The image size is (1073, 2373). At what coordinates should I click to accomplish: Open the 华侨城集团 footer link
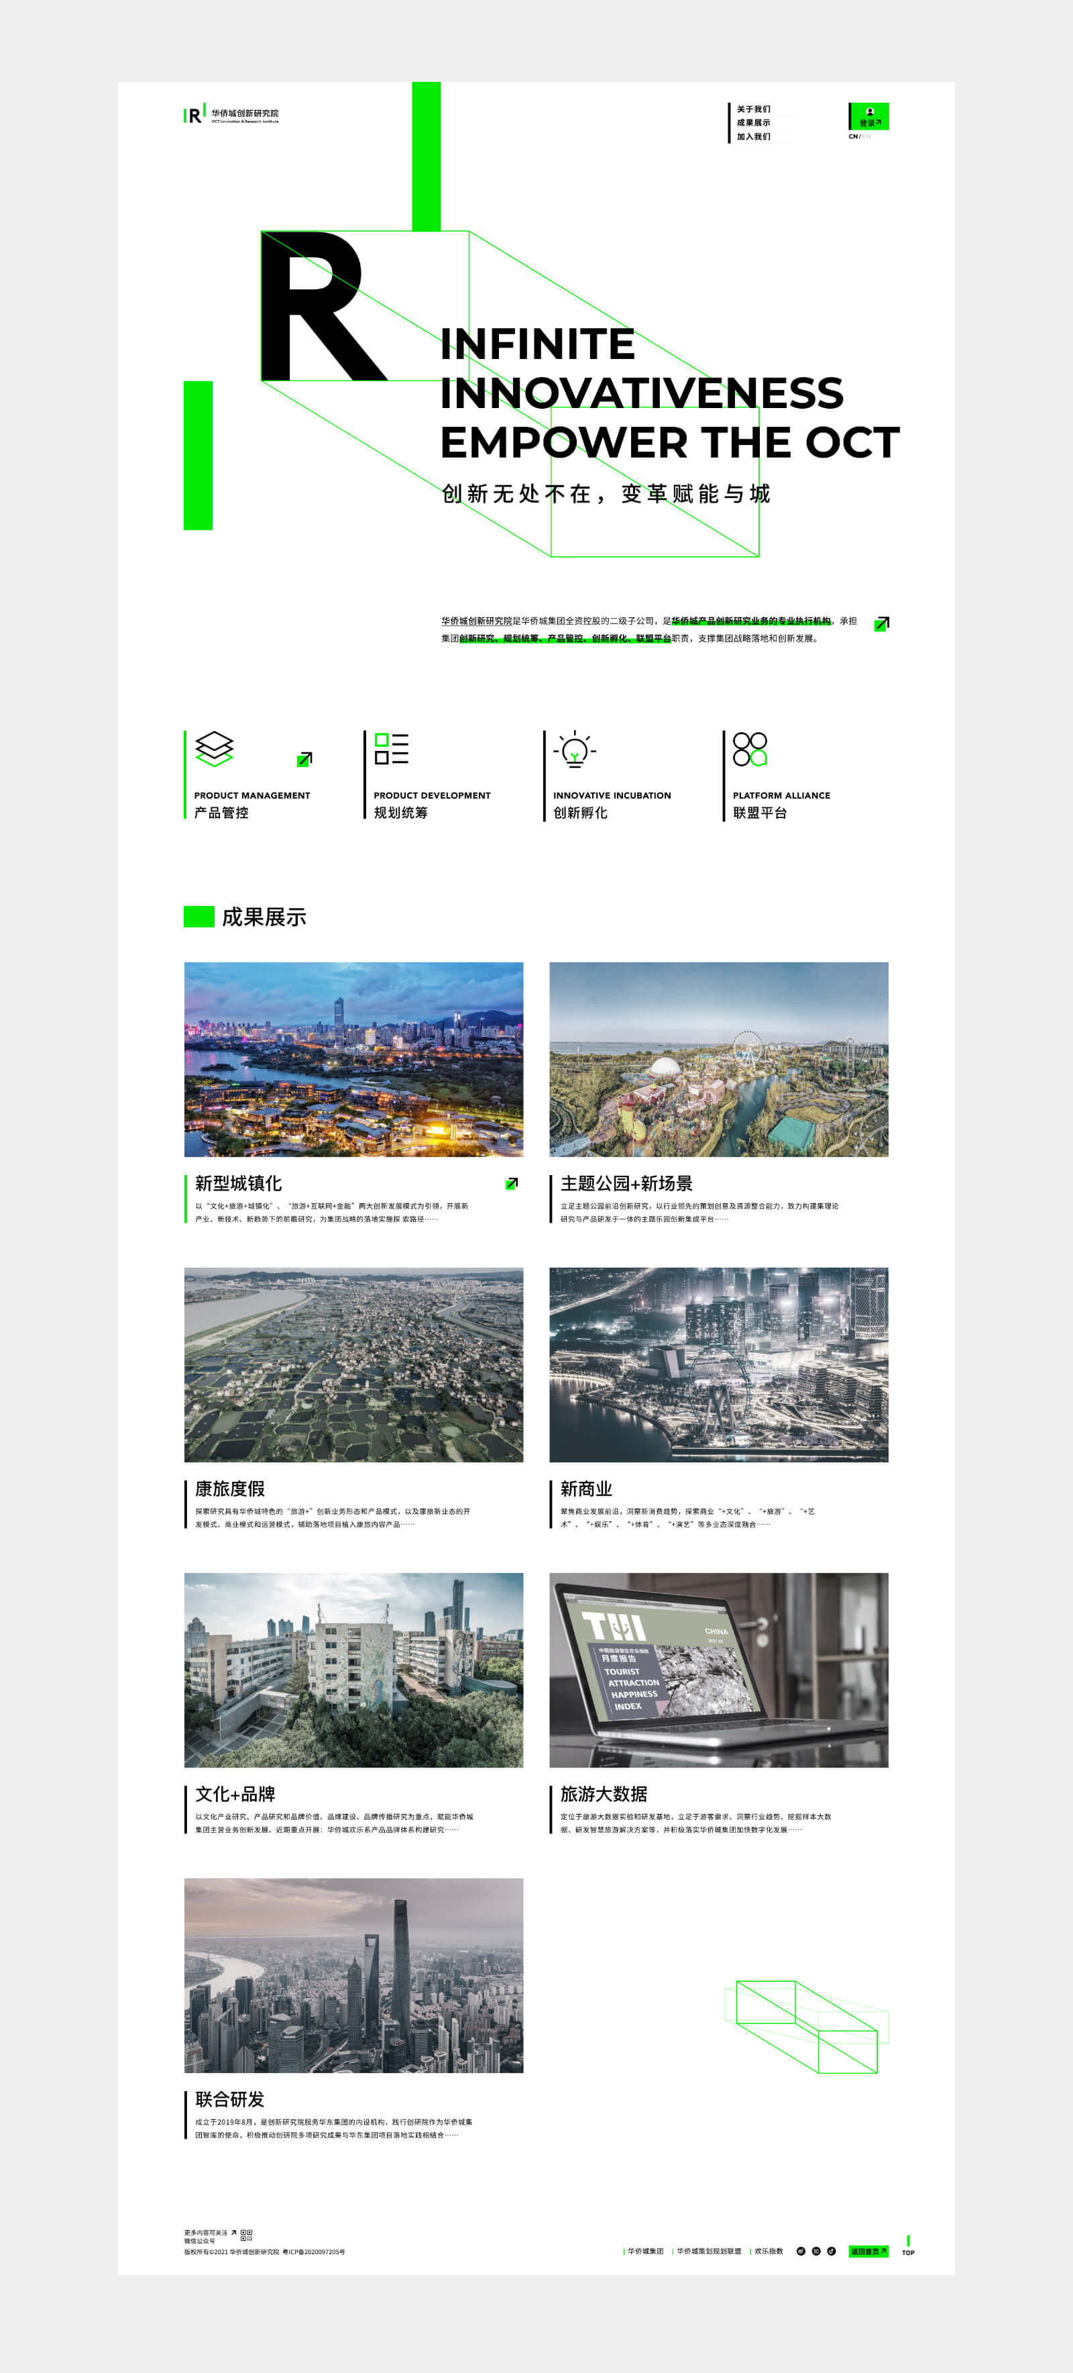[645, 2252]
